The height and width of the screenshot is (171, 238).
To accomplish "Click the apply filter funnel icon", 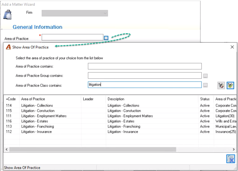I will click(230, 85).
